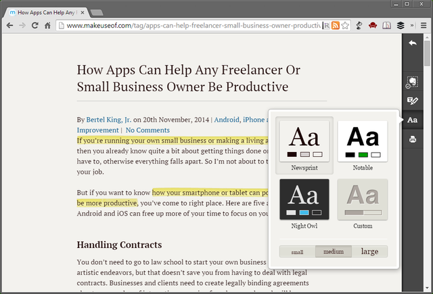Click the No Comments link
Viewport: 433px width, 294px height.
point(147,130)
